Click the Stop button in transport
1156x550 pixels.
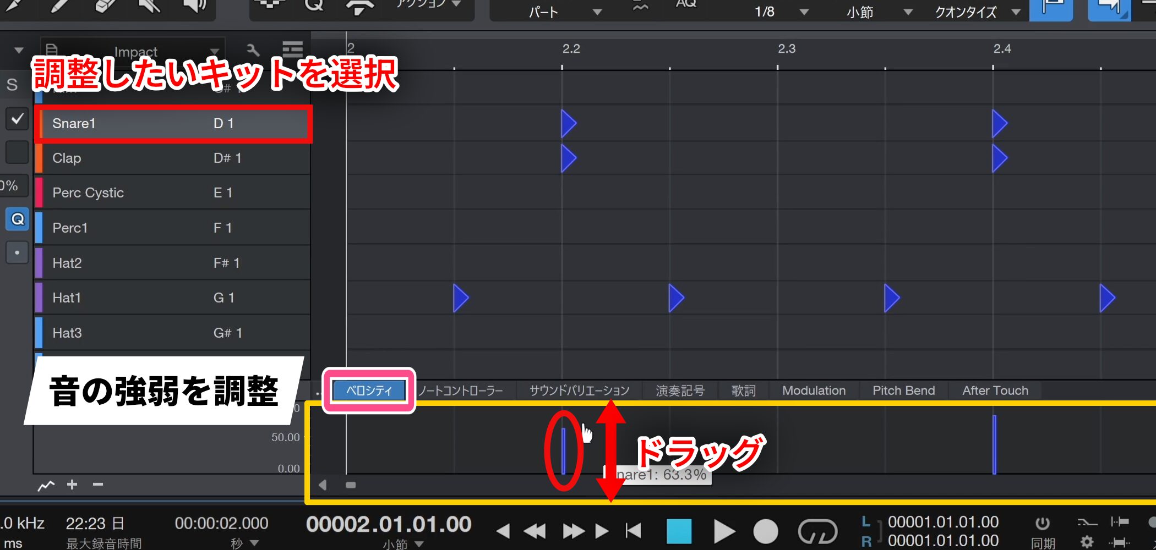point(679,531)
